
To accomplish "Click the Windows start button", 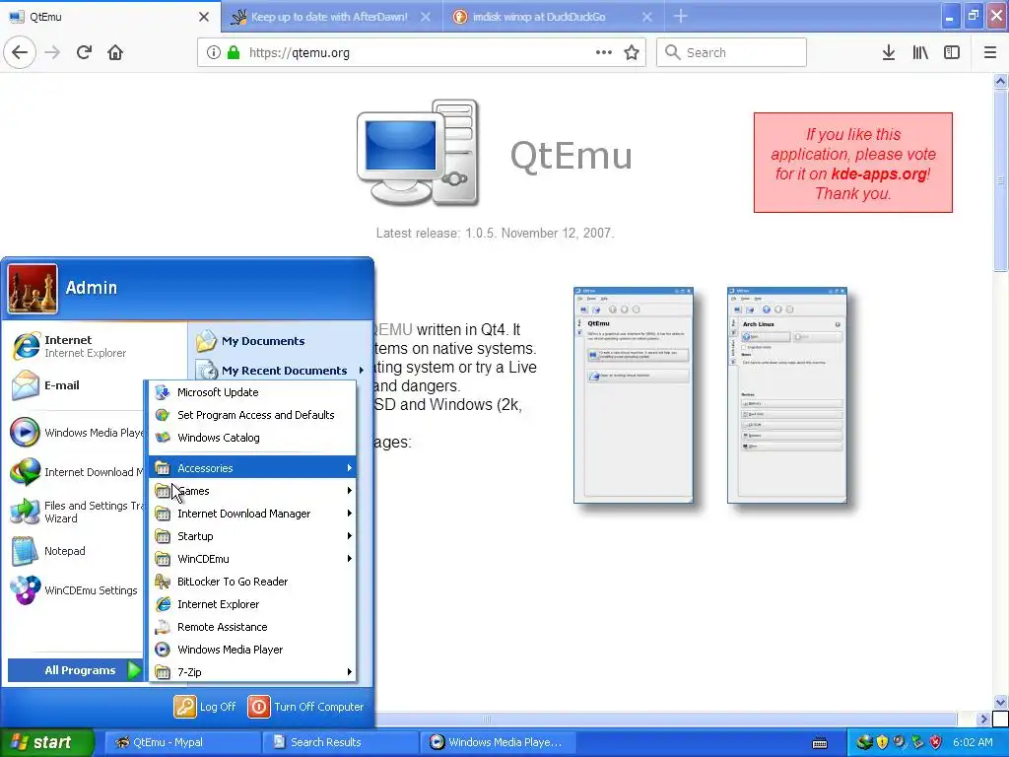I will [x=46, y=742].
